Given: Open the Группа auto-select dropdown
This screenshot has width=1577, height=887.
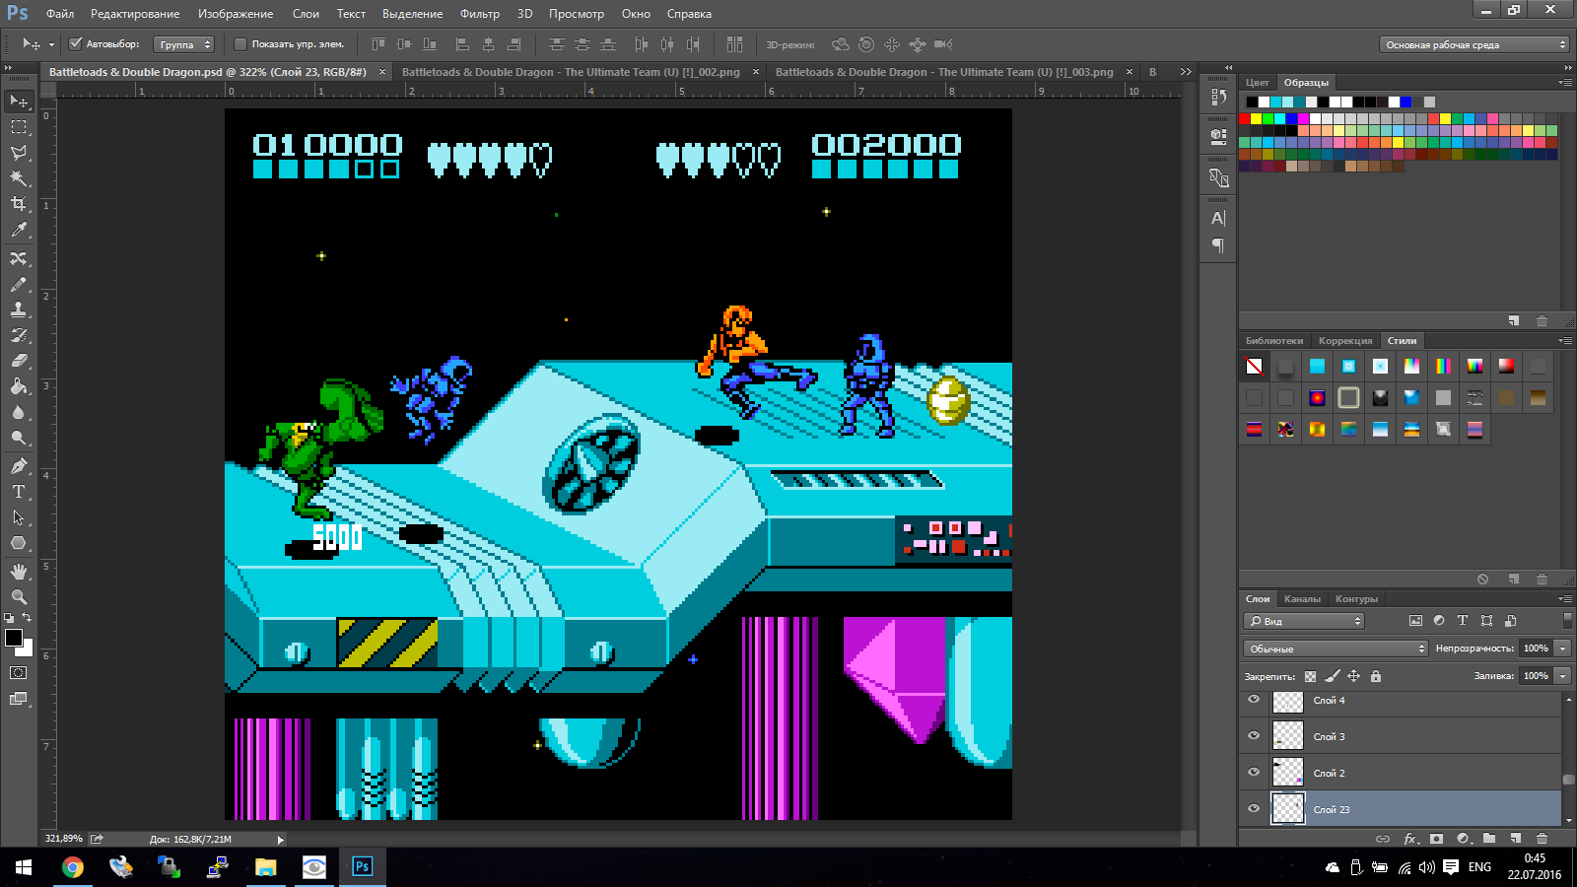Looking at the screenshot, I should (184, 44).
